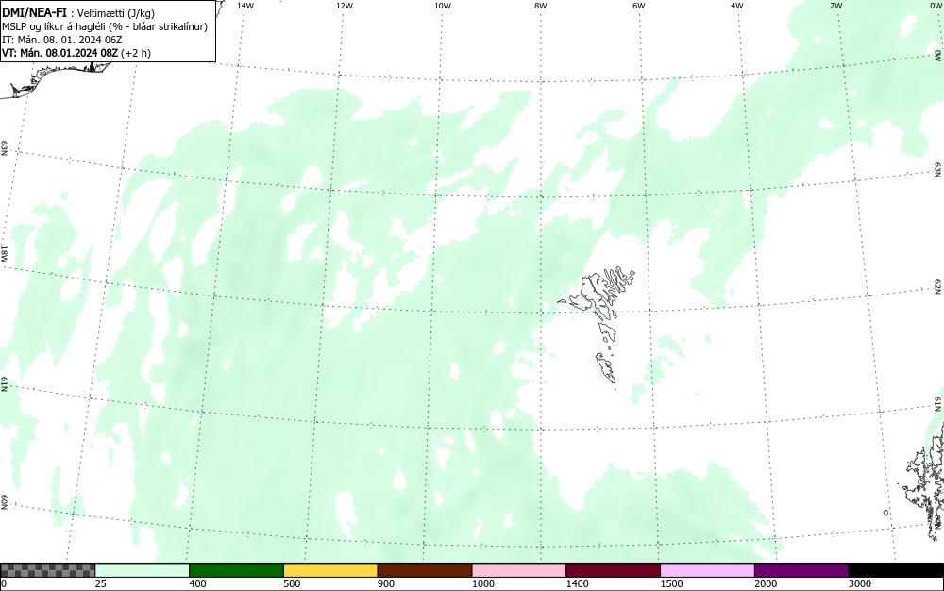
Task: Click the 6W longitude label
Action: [639, 6]
